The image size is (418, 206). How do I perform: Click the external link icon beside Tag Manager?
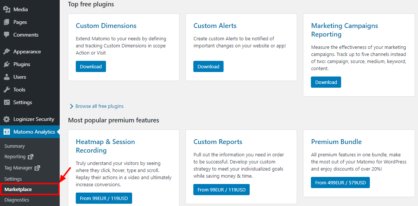[x=37, y=168]
